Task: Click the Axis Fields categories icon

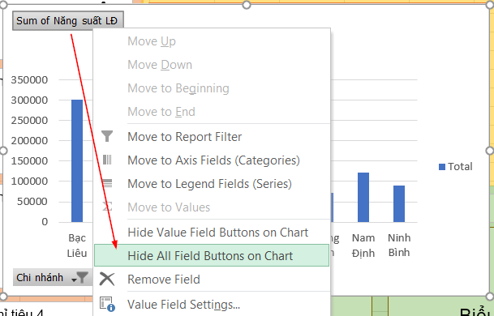Action: [107, 160]
